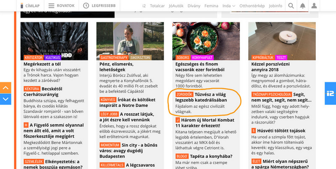This screenshot has width=336, height=169.
Task: Click the blue down arrow button
Action: [x=5, y=99]
